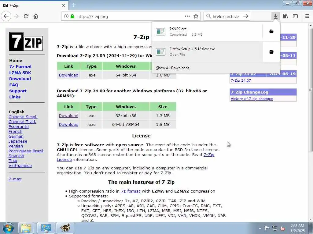This screenshot has width=313, height=234.
Task: Switch language to Vietnamese
Action: click(x=20, y=165)
